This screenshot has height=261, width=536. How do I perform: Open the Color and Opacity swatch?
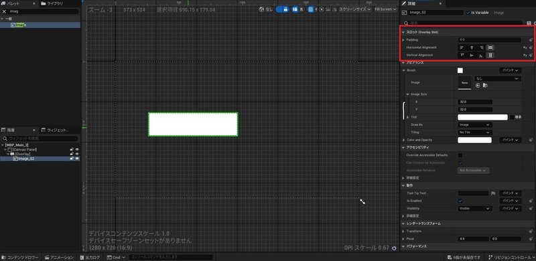(475, 140)
